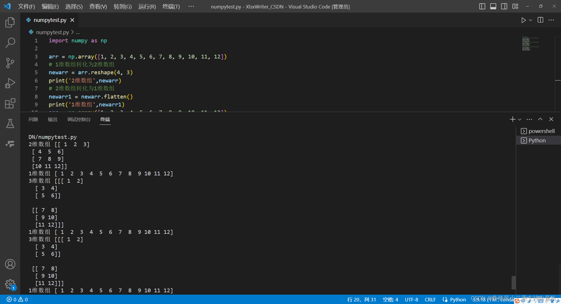
Task: Select the powershell terminal
Action: [538, 131]
